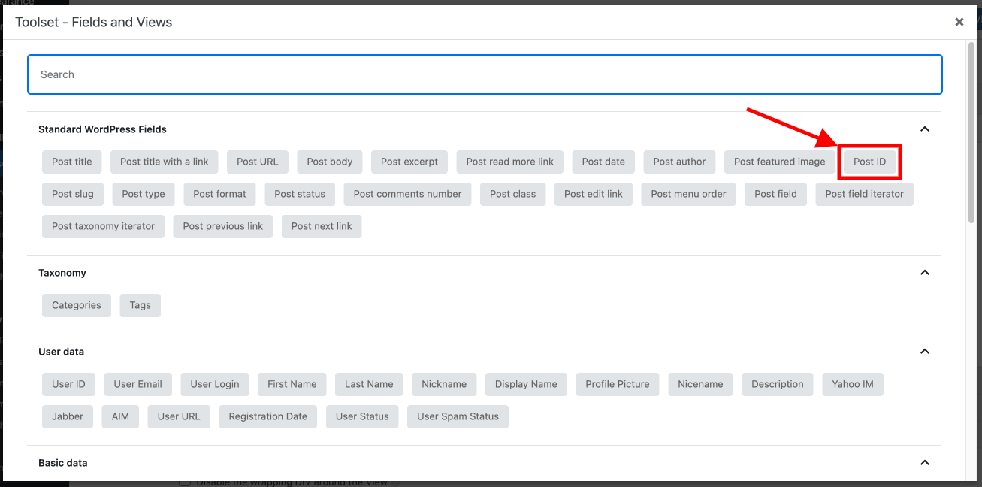Add the Post menu order field
Screen dimensions: 982x487
689,194
